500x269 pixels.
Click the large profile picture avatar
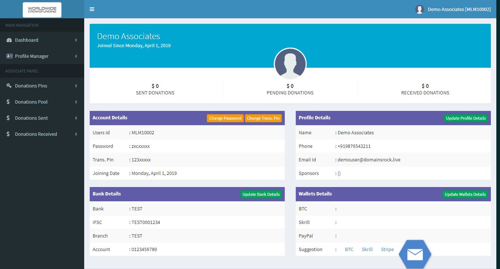click(x=290, y=64)
